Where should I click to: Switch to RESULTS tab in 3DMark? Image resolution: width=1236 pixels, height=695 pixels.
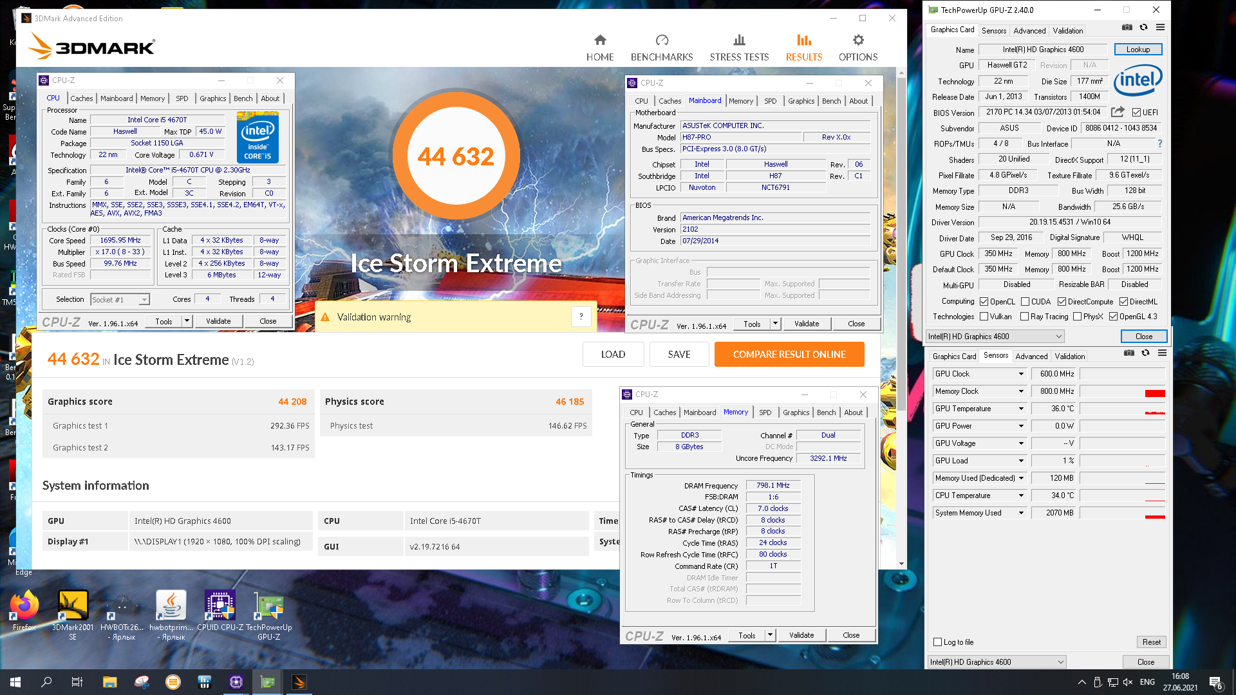click(804, 48)
